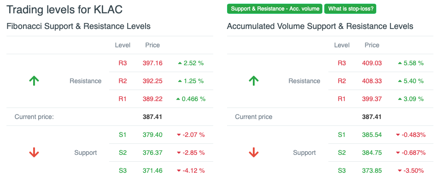Select the Fibonacci S1 price 379.40

152,135
